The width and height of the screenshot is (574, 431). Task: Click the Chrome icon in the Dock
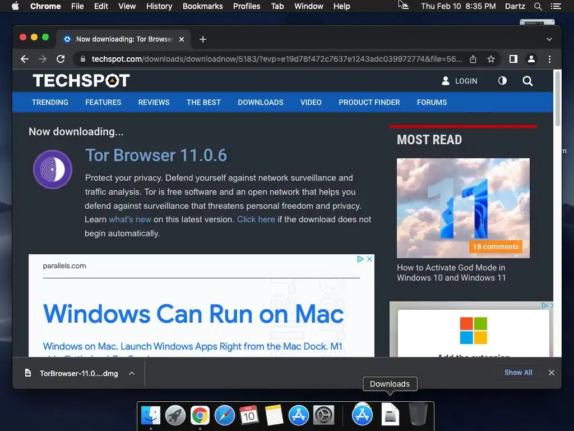click(200, 415)
